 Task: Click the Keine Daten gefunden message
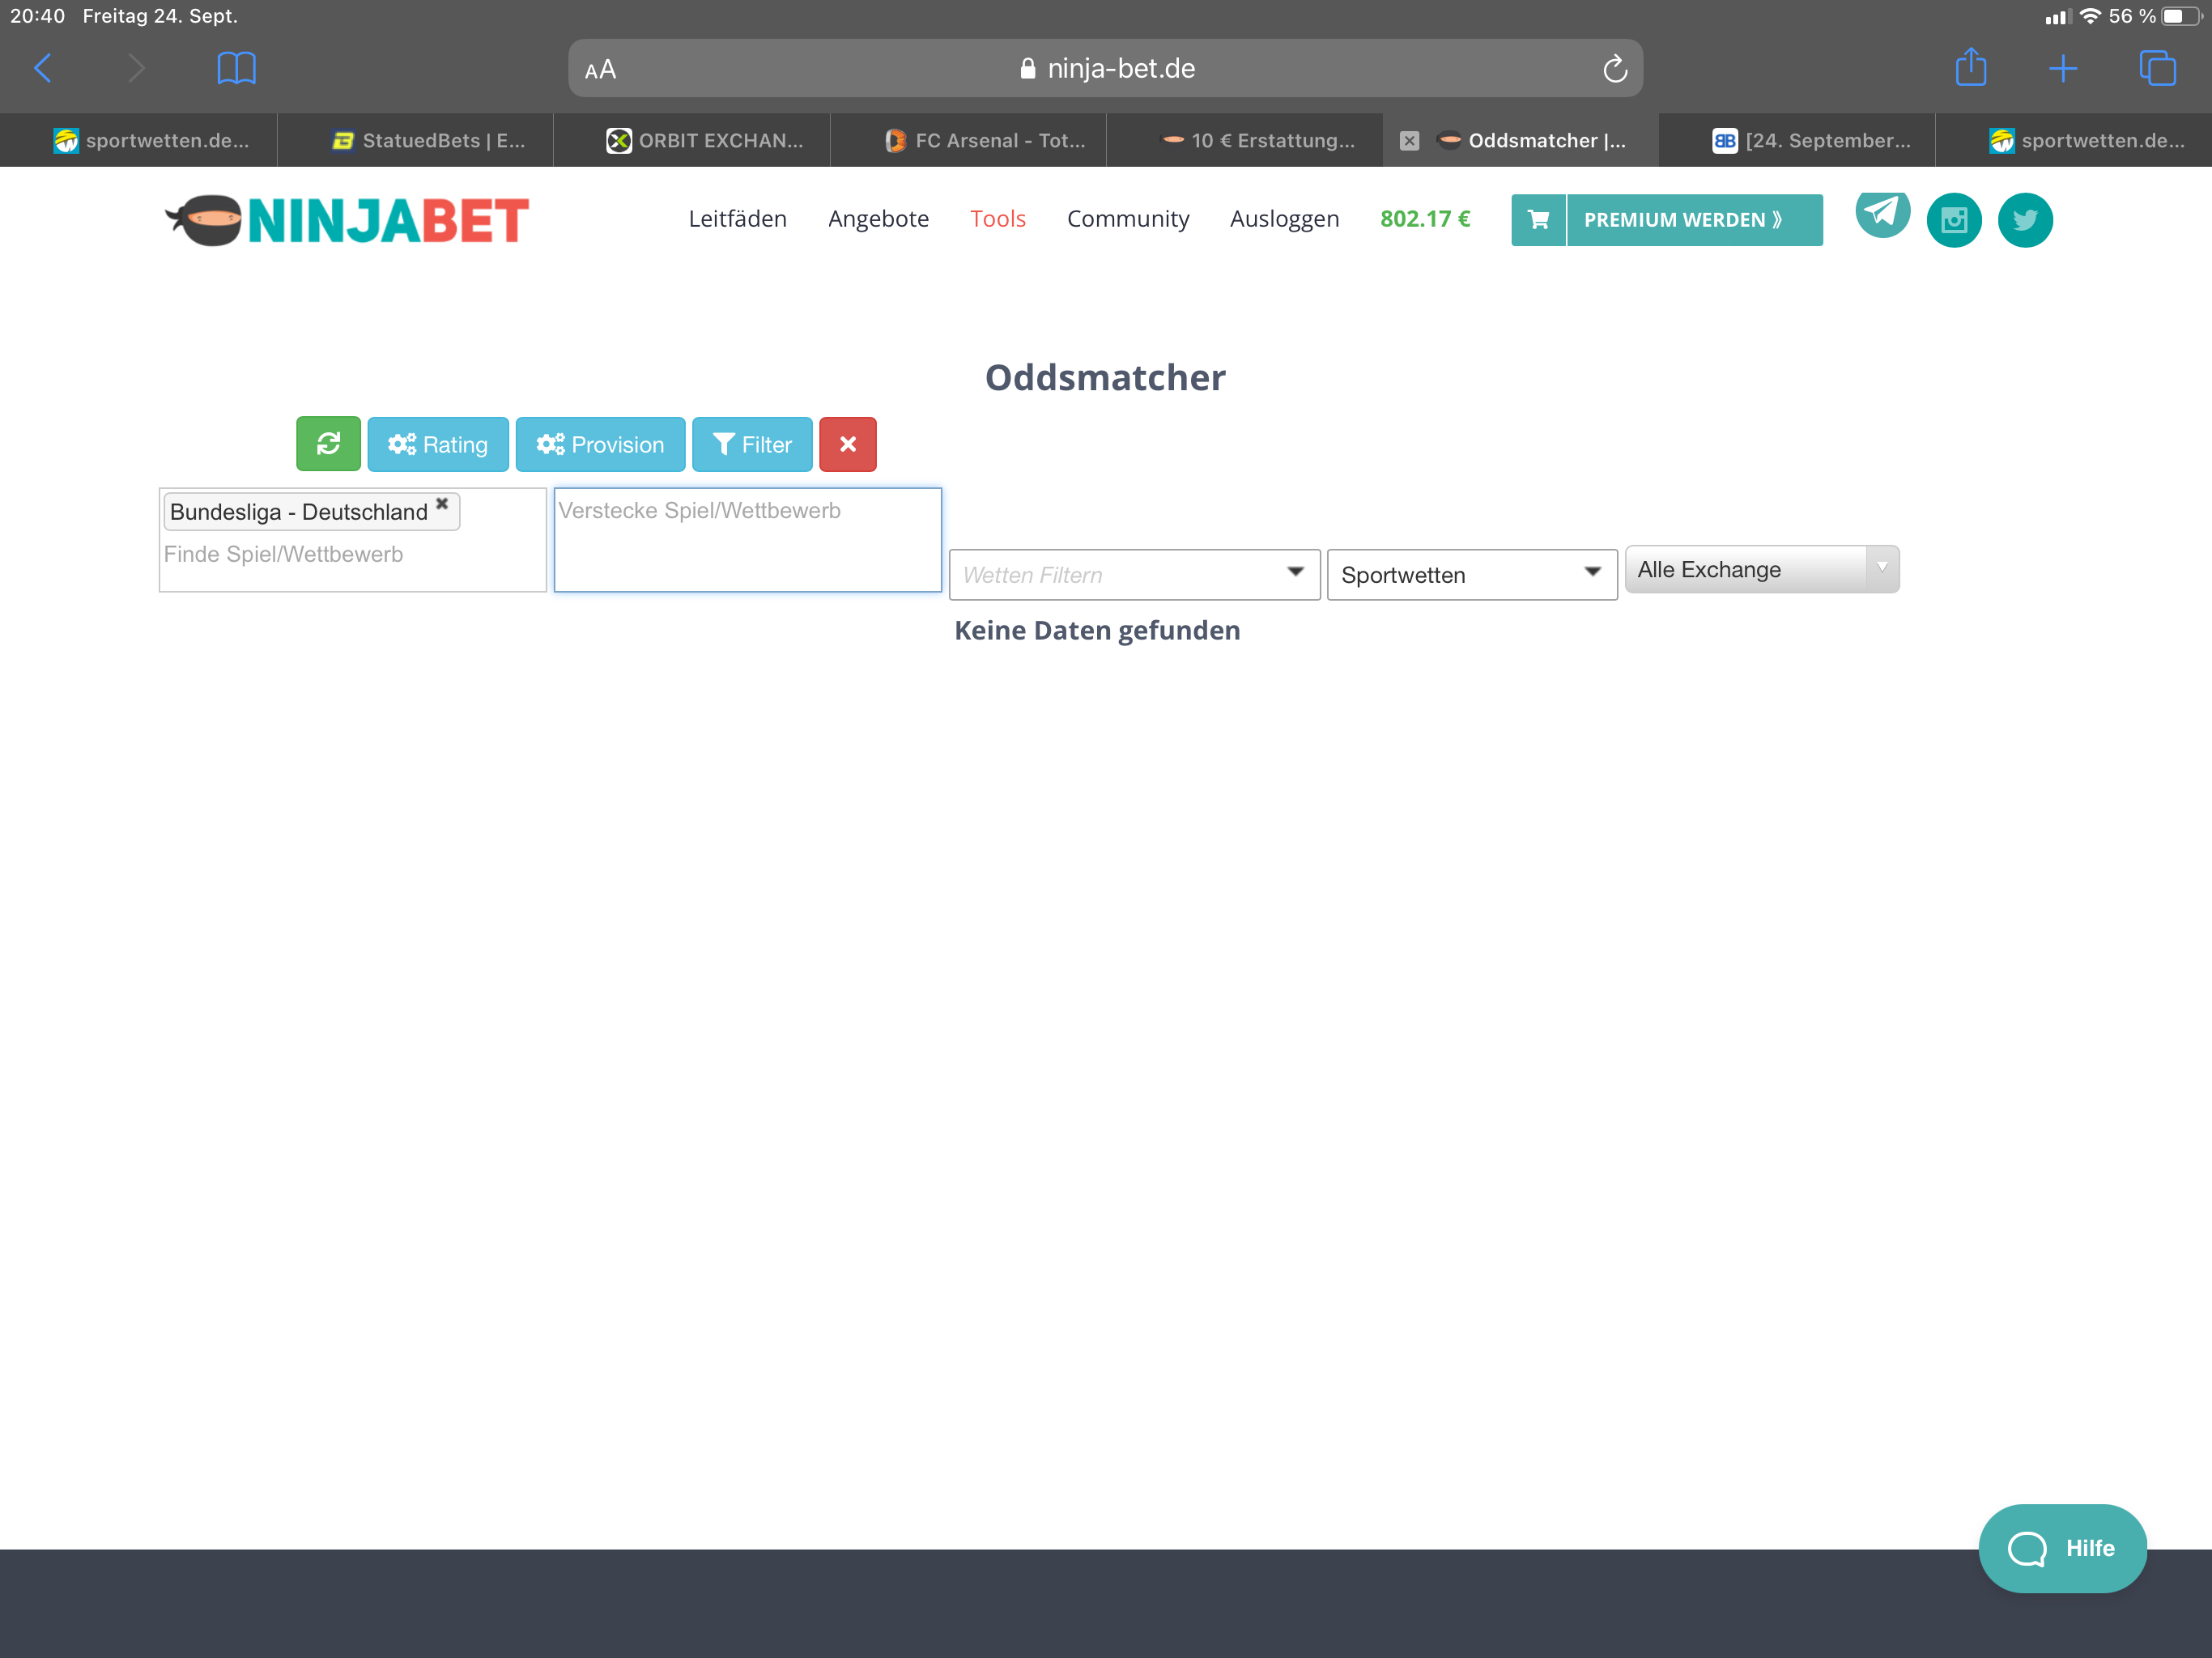1097,630
